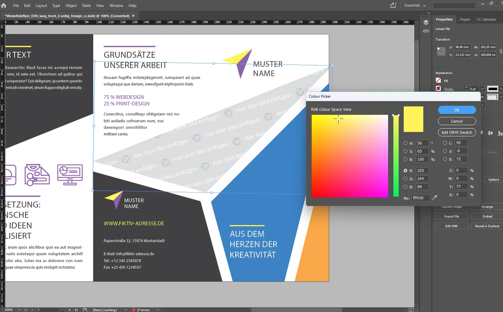Click in the RGB colour field gradient

click(x=349, y=156)
